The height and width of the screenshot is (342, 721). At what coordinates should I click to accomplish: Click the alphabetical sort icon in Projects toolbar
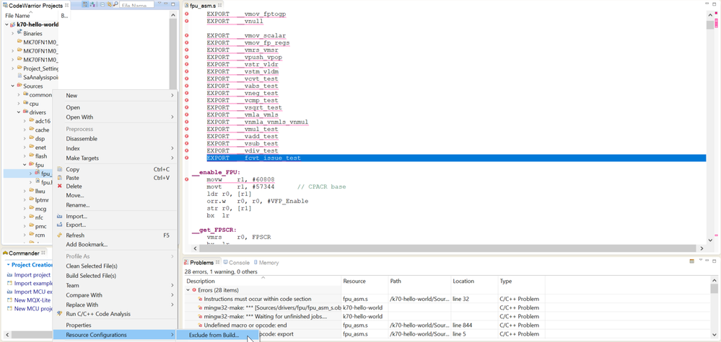coord(93,4)
